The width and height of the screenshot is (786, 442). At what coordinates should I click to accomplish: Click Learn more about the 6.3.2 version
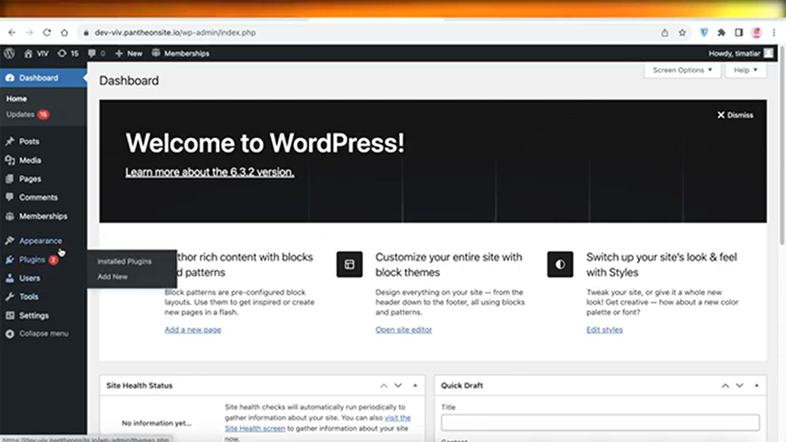(x=210, y=172)
